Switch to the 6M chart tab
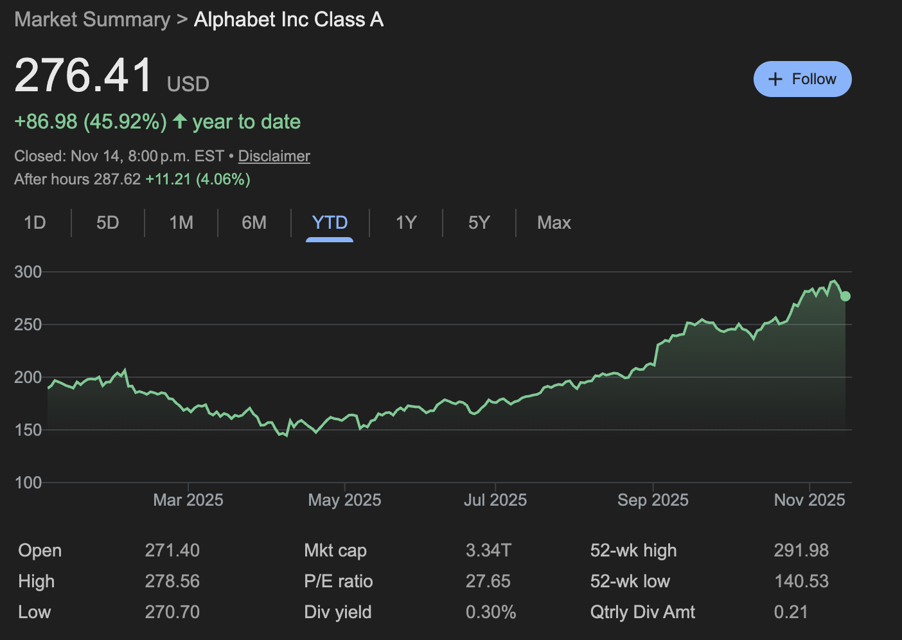902x640 pixels. 254,223
